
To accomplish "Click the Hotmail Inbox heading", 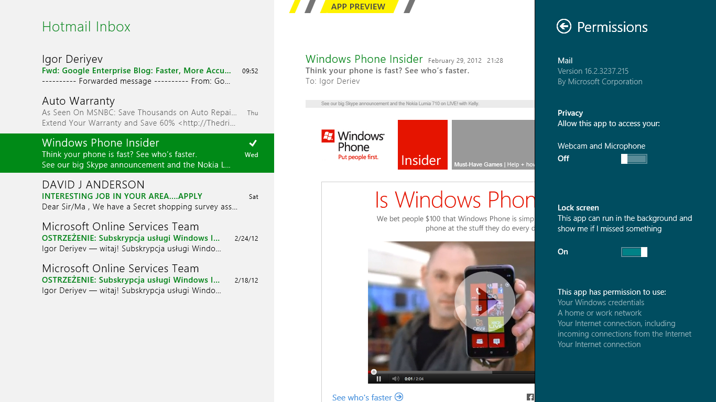I will (x=86, y=27).
